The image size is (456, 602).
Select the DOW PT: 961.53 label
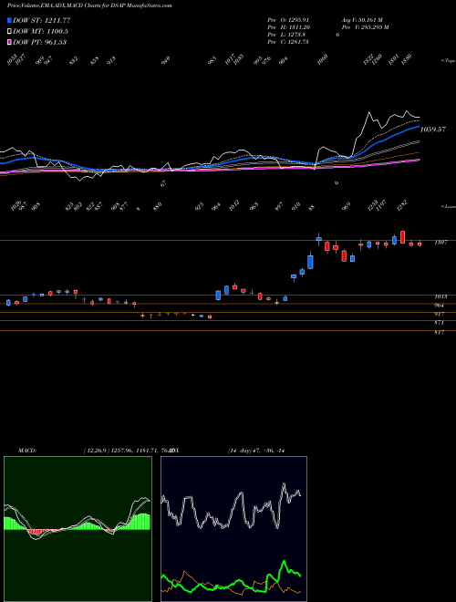click(39, 42)
